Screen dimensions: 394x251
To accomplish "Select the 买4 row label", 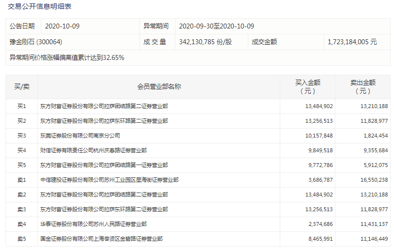I will click(x=22, y=150).
